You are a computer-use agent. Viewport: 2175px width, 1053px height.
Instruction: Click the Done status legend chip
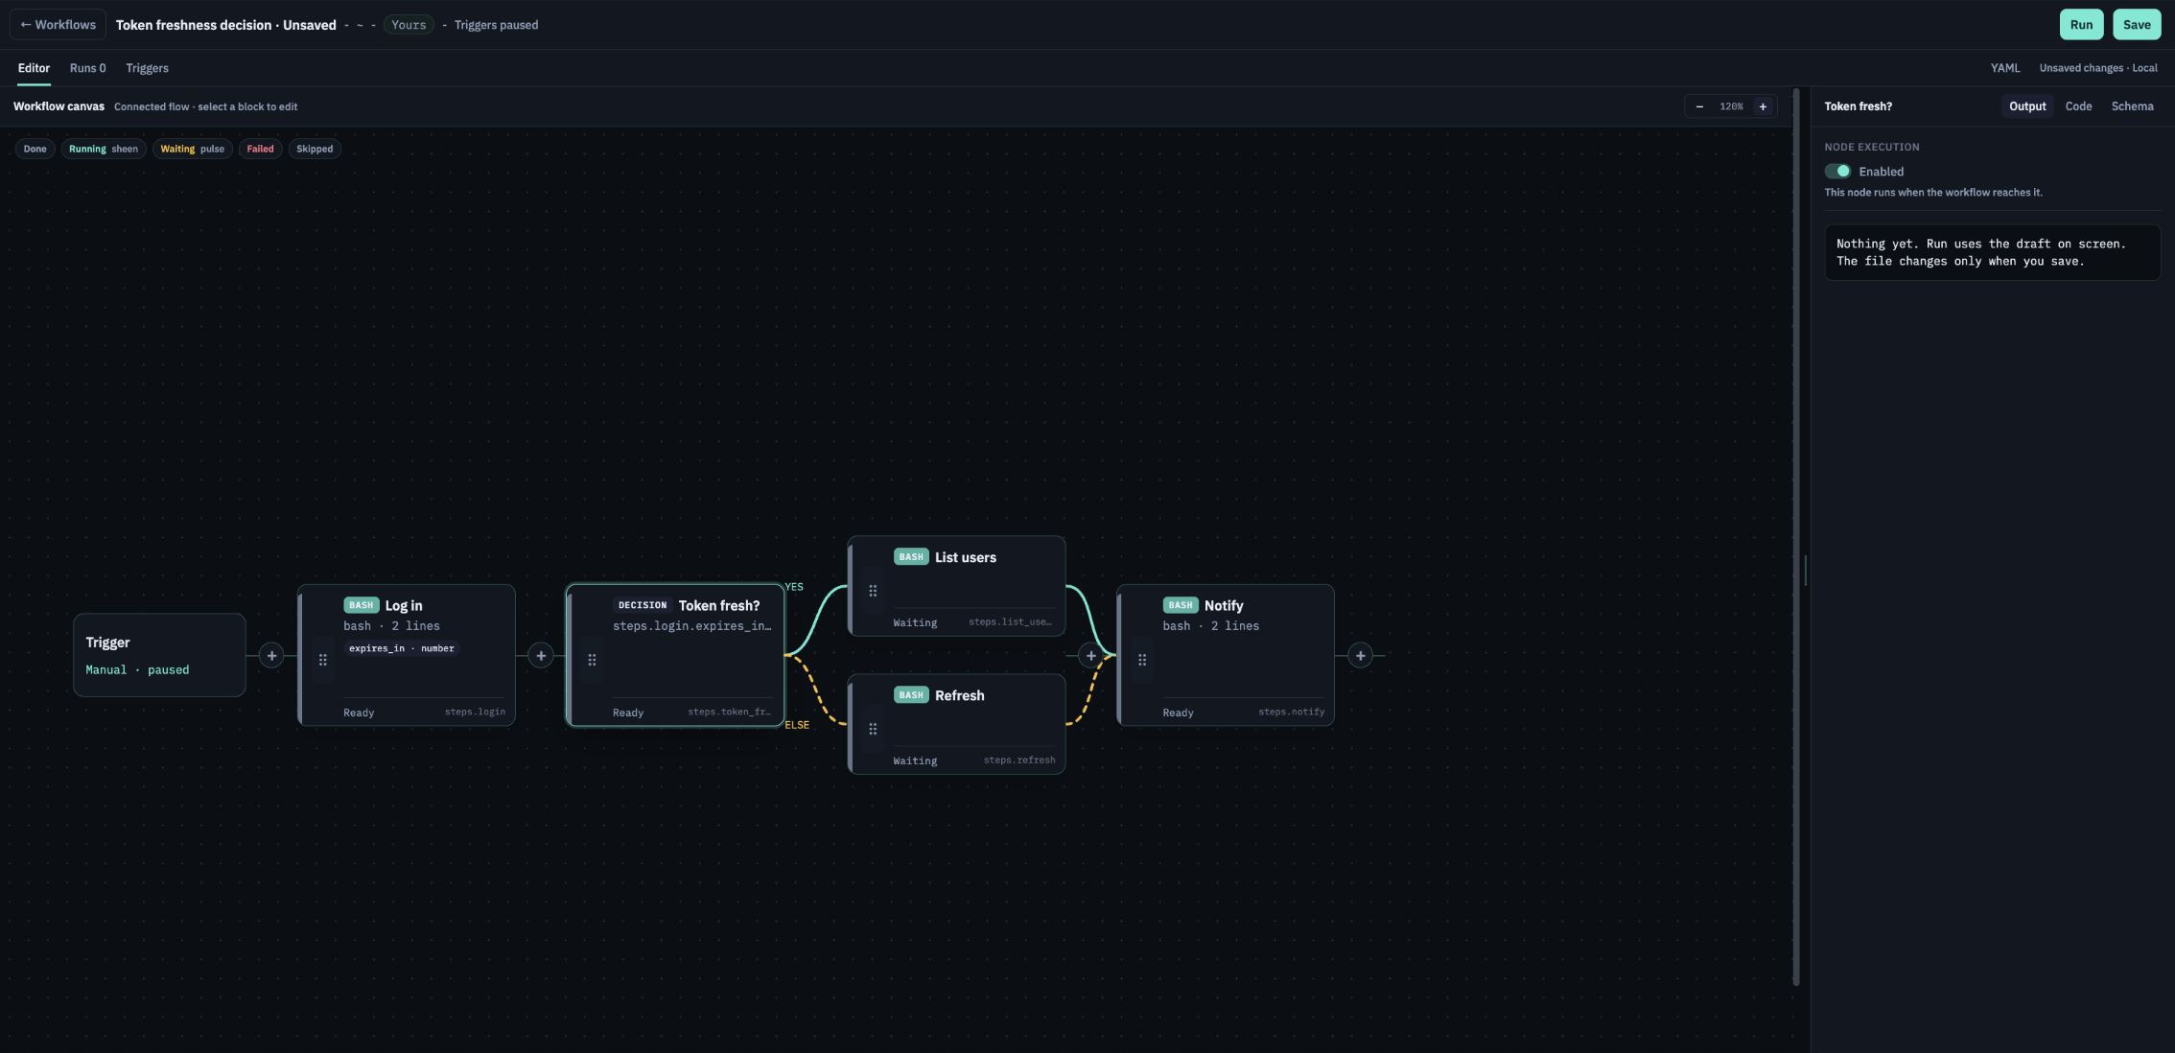[35, 149]
